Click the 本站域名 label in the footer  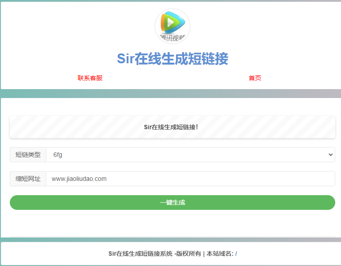point(219,254)
